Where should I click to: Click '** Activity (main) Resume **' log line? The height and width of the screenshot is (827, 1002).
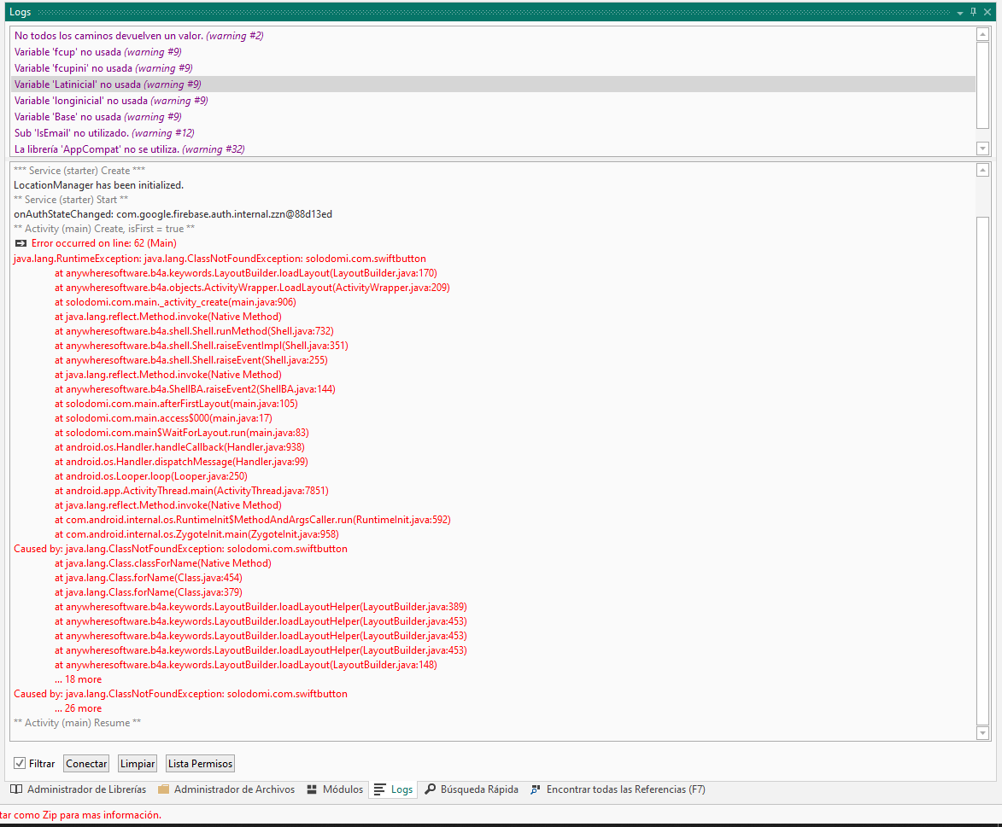[78, 723]
